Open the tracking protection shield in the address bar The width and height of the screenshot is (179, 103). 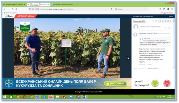[30, 9]
